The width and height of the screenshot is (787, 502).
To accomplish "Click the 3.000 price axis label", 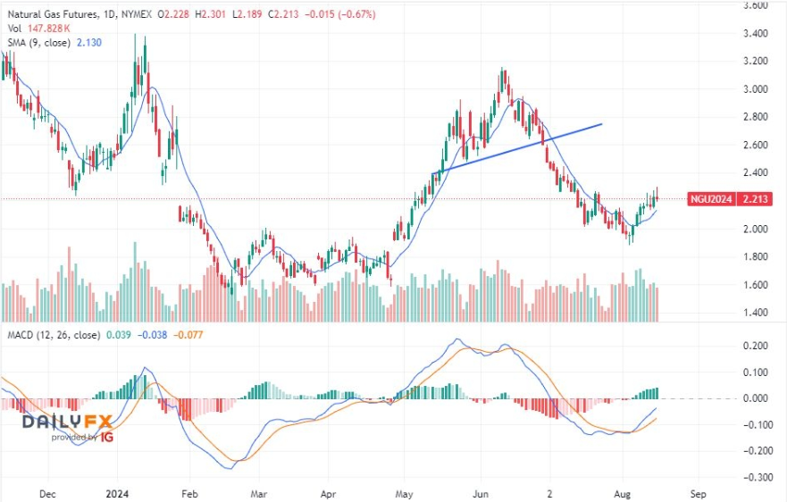I will click(x=755, y=89).
